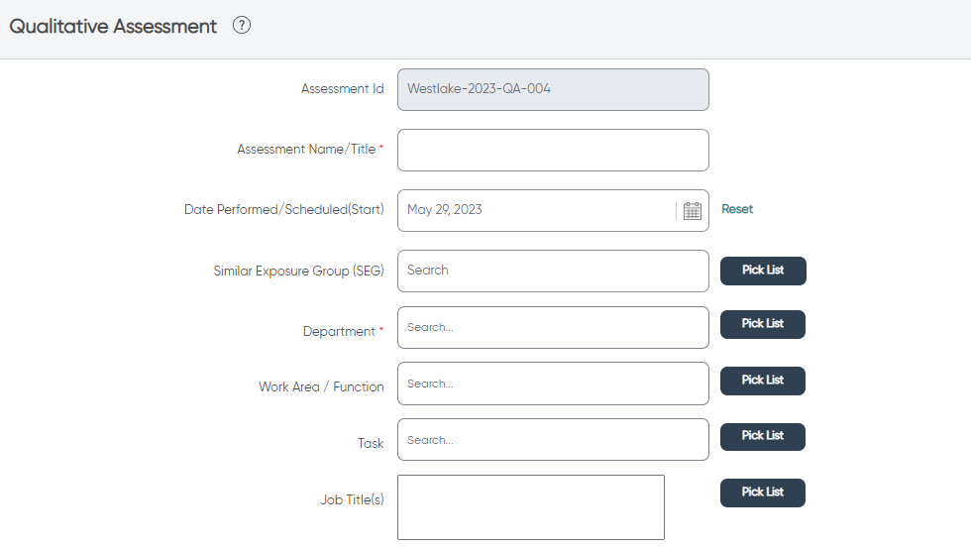Click the May 29, 2023 date field

pyautogui.click(x=536, y=210)
